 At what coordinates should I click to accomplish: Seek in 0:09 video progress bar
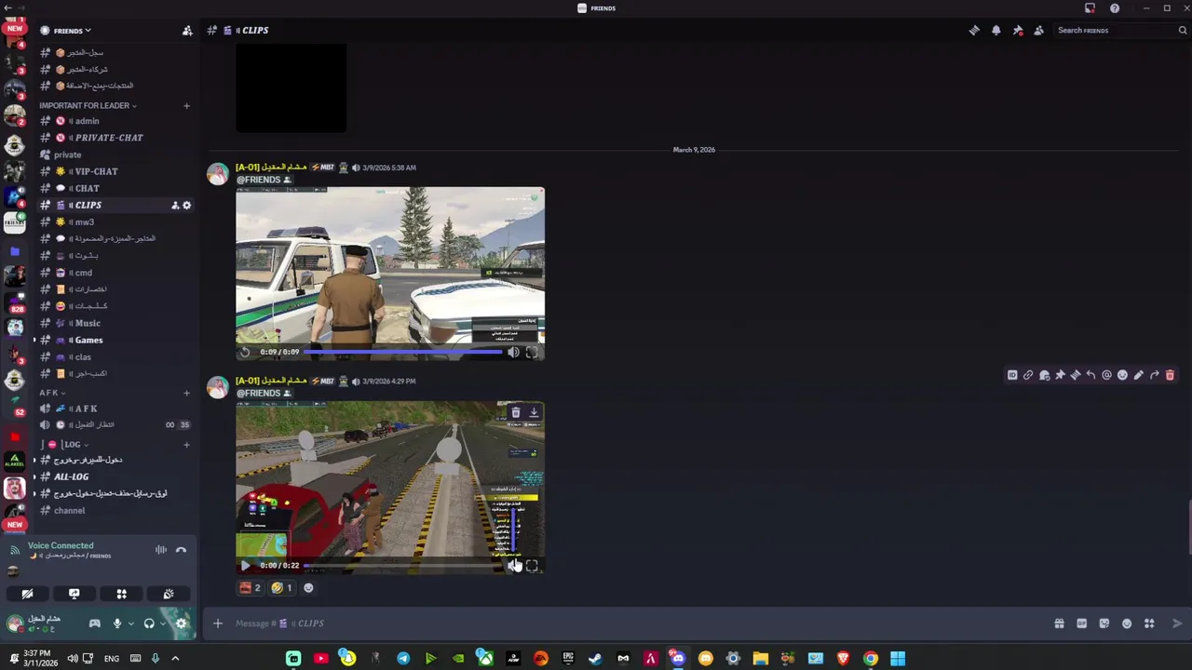[402, 353]
